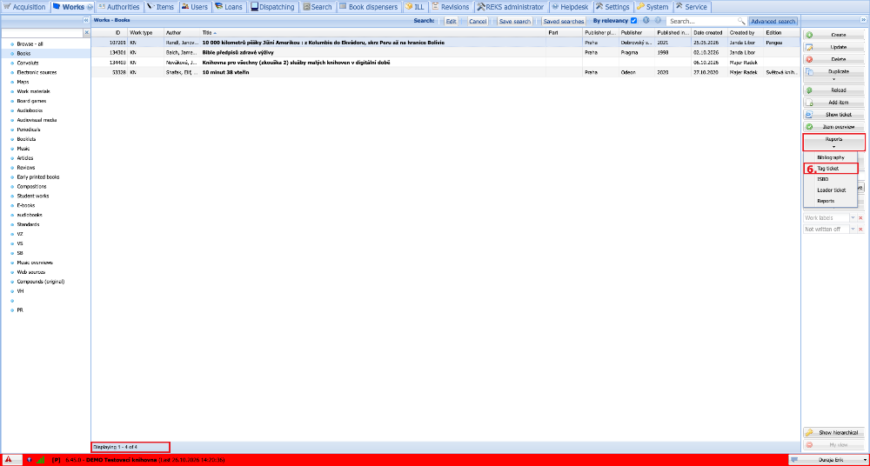Open the Work labels dropdown arrow
The image size is (870, 466).
click(x=853, y=218)
